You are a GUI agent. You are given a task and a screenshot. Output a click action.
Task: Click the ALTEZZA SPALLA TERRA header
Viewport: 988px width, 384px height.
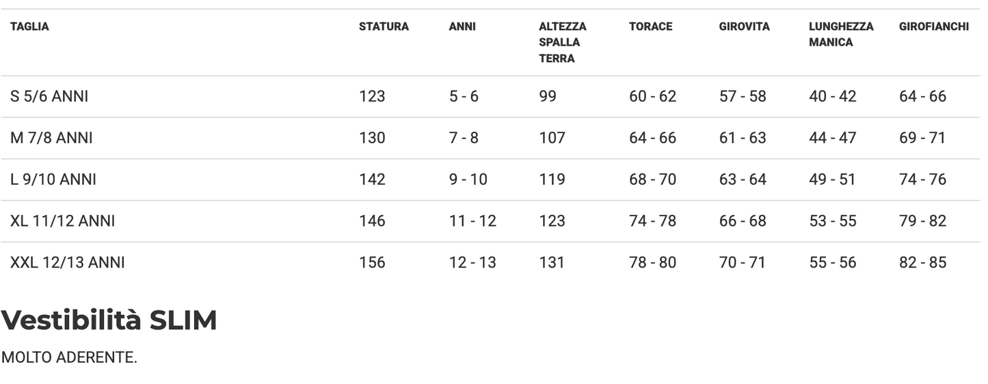[562, 42]
